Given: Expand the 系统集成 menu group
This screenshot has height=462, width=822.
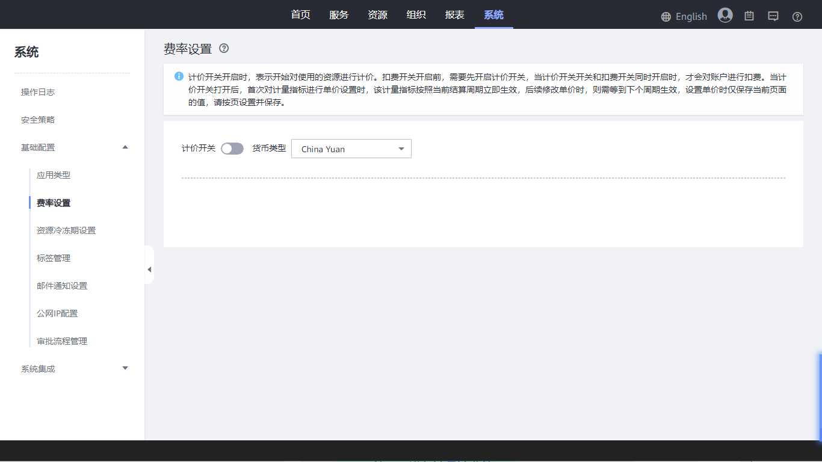Looking at the screenshot, I should tap(125, 368).
